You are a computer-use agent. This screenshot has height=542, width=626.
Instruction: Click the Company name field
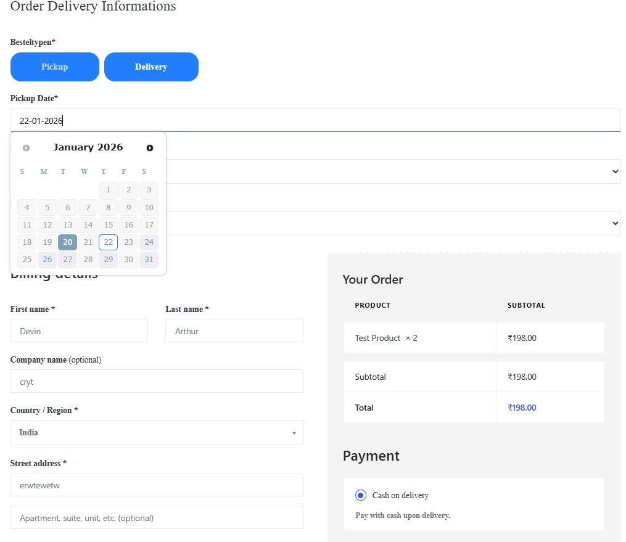pos(157,381)
